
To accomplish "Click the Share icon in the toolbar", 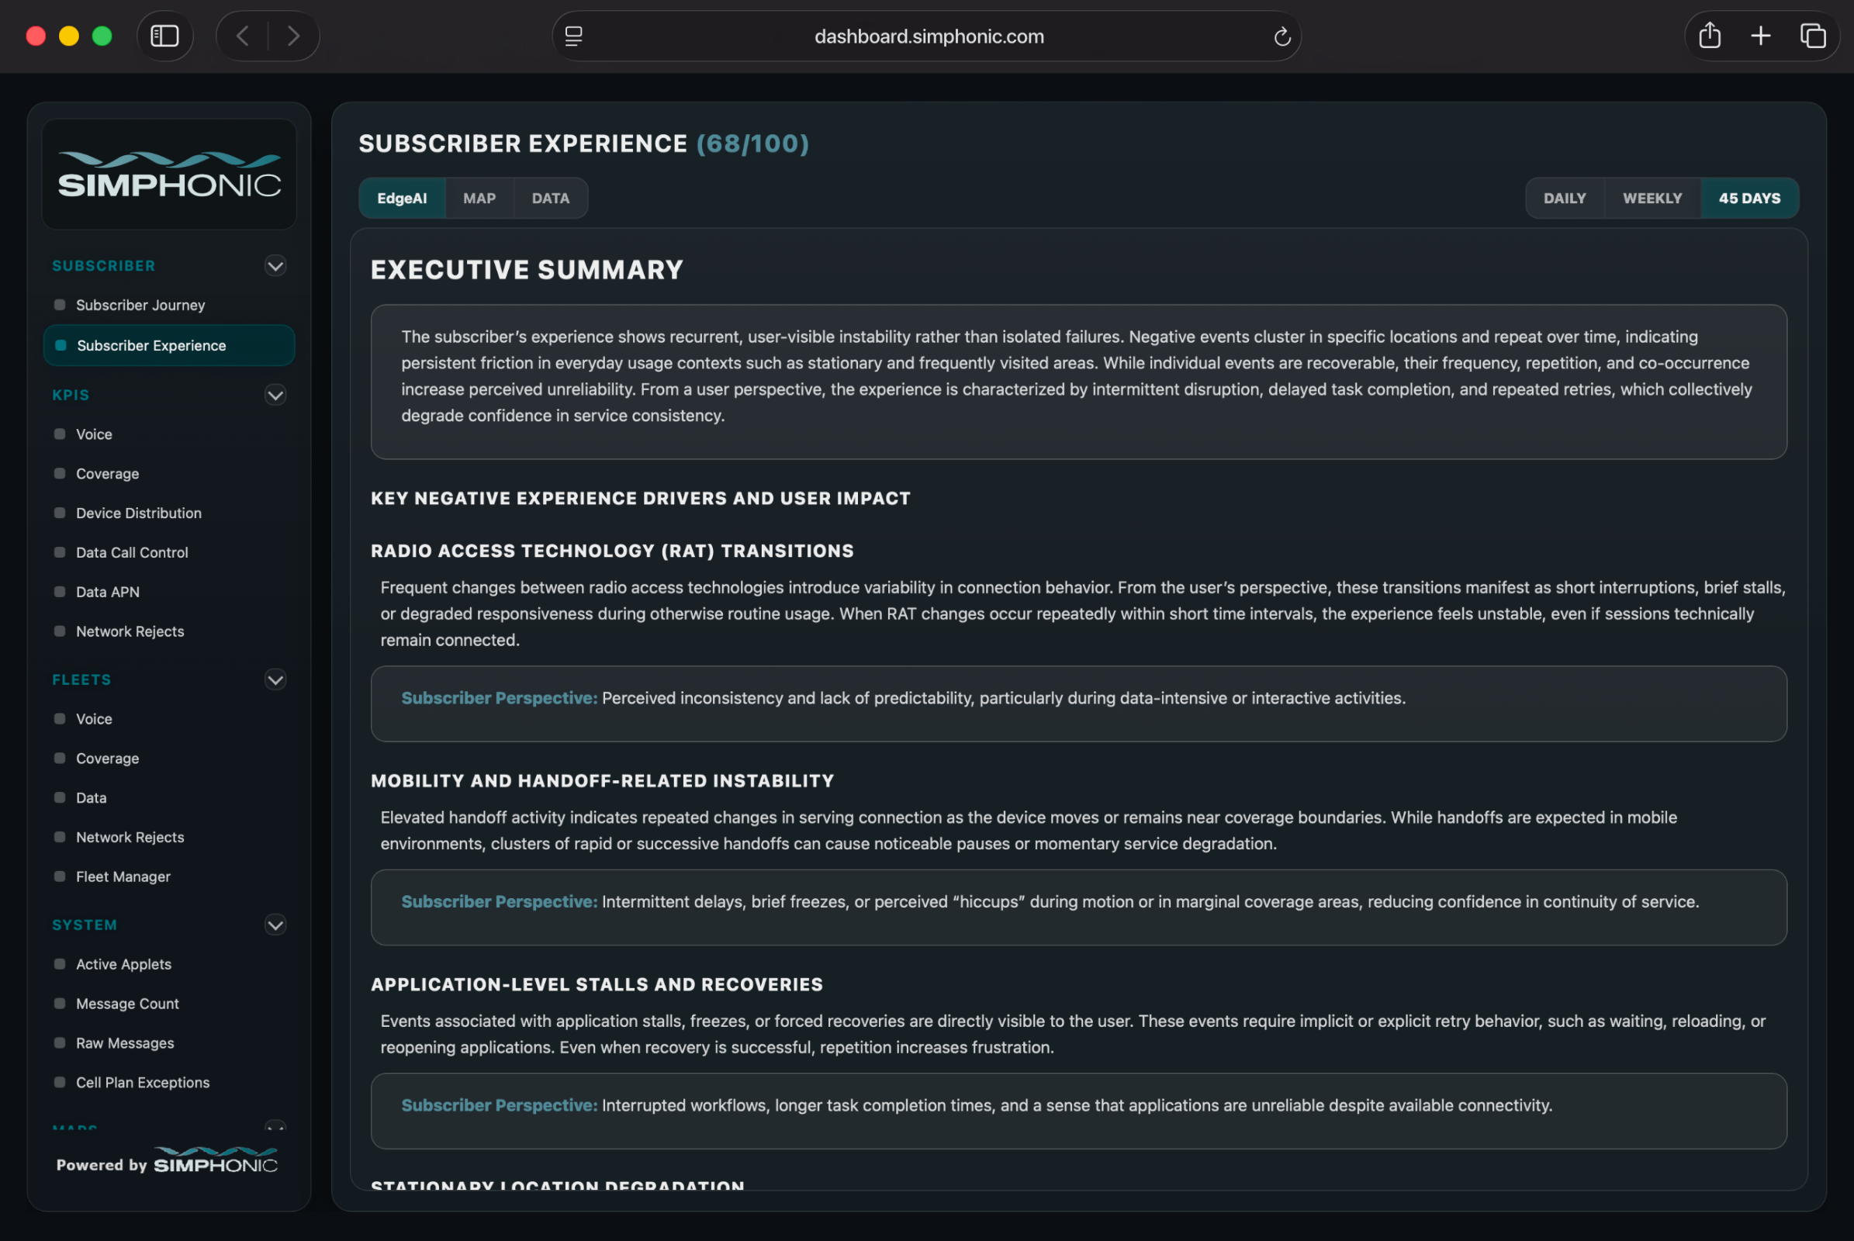I will [x=1709, y=36].
